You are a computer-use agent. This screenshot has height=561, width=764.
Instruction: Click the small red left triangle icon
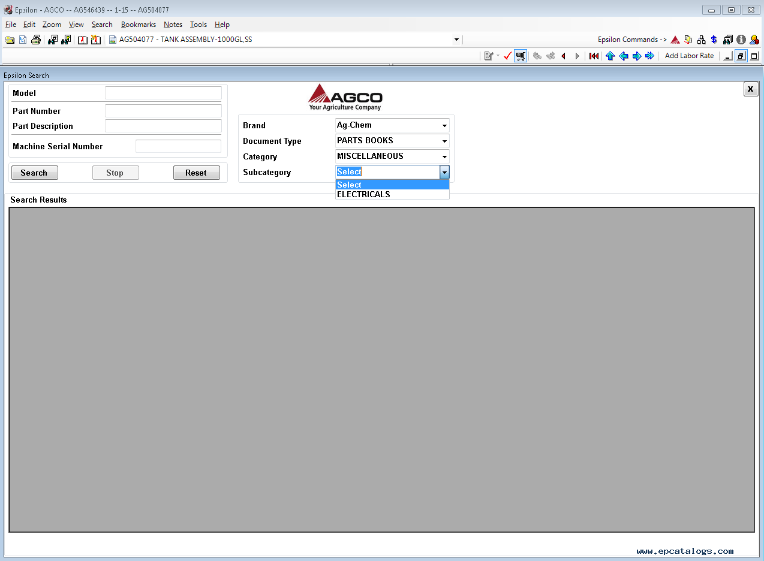[563, 56]
